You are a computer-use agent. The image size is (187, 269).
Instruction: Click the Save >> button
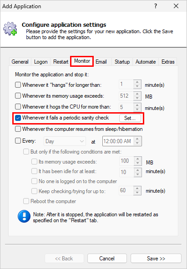click(x=156, y=259)
